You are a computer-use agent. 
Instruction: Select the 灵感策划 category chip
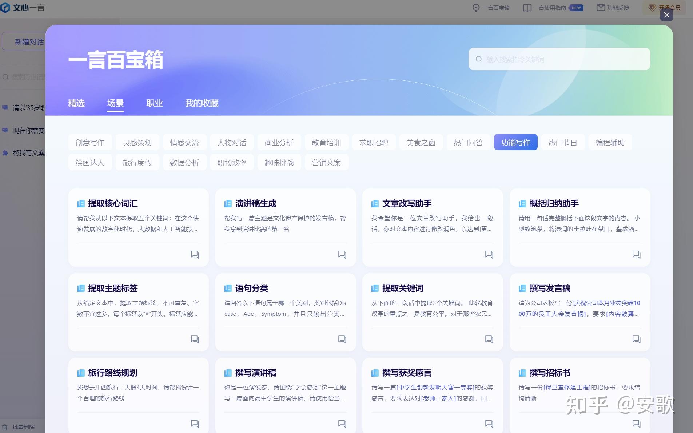(x=137, y=142)
